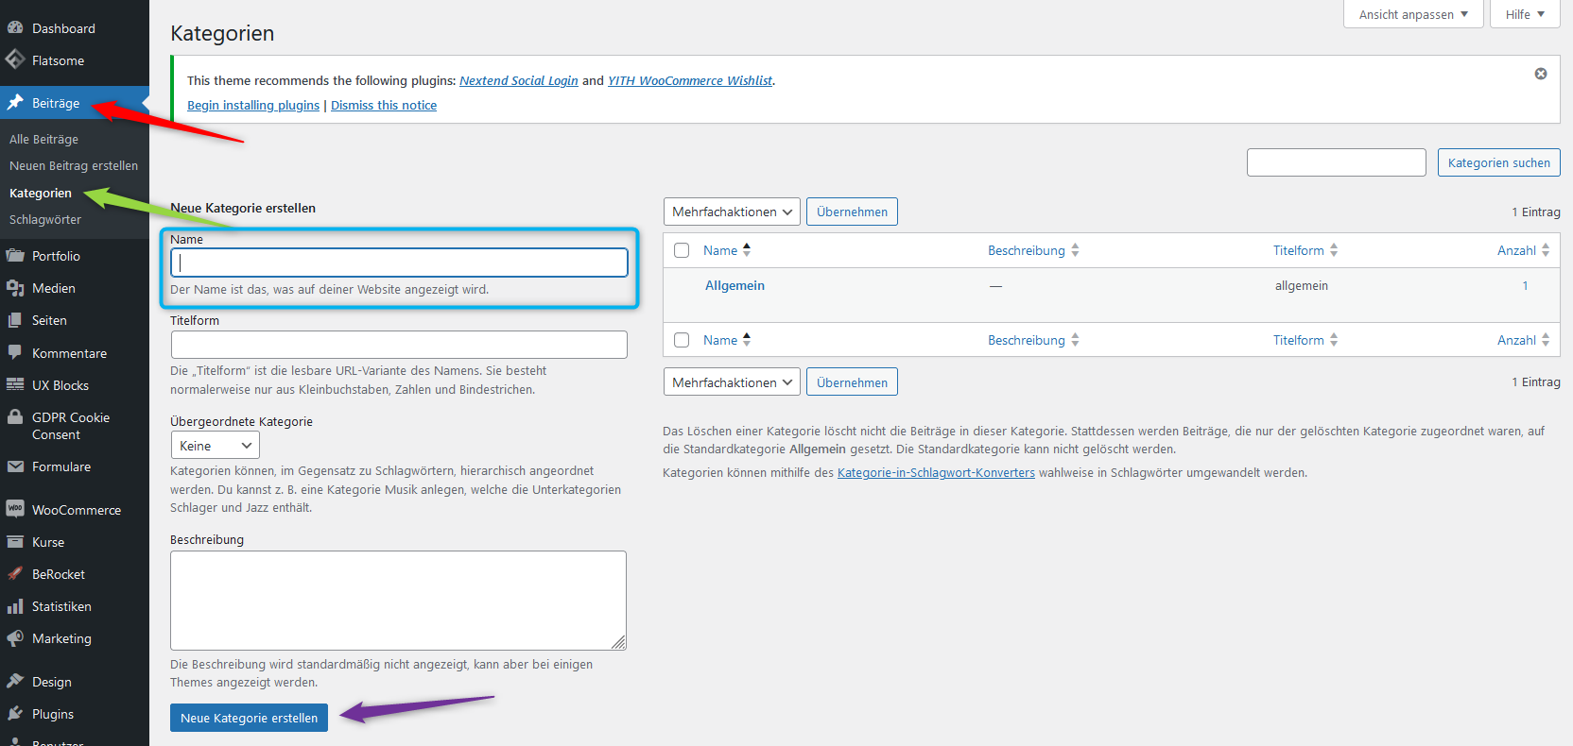Click the Formulare envelope icon

coord(15,466)
